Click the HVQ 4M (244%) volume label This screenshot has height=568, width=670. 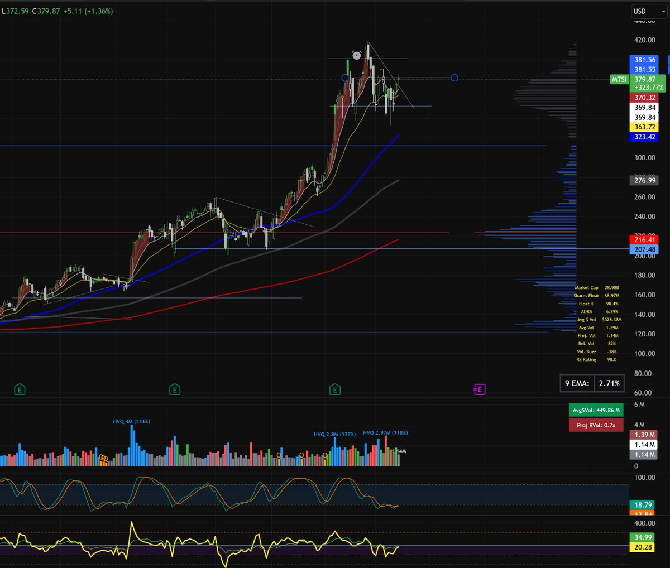131,421
